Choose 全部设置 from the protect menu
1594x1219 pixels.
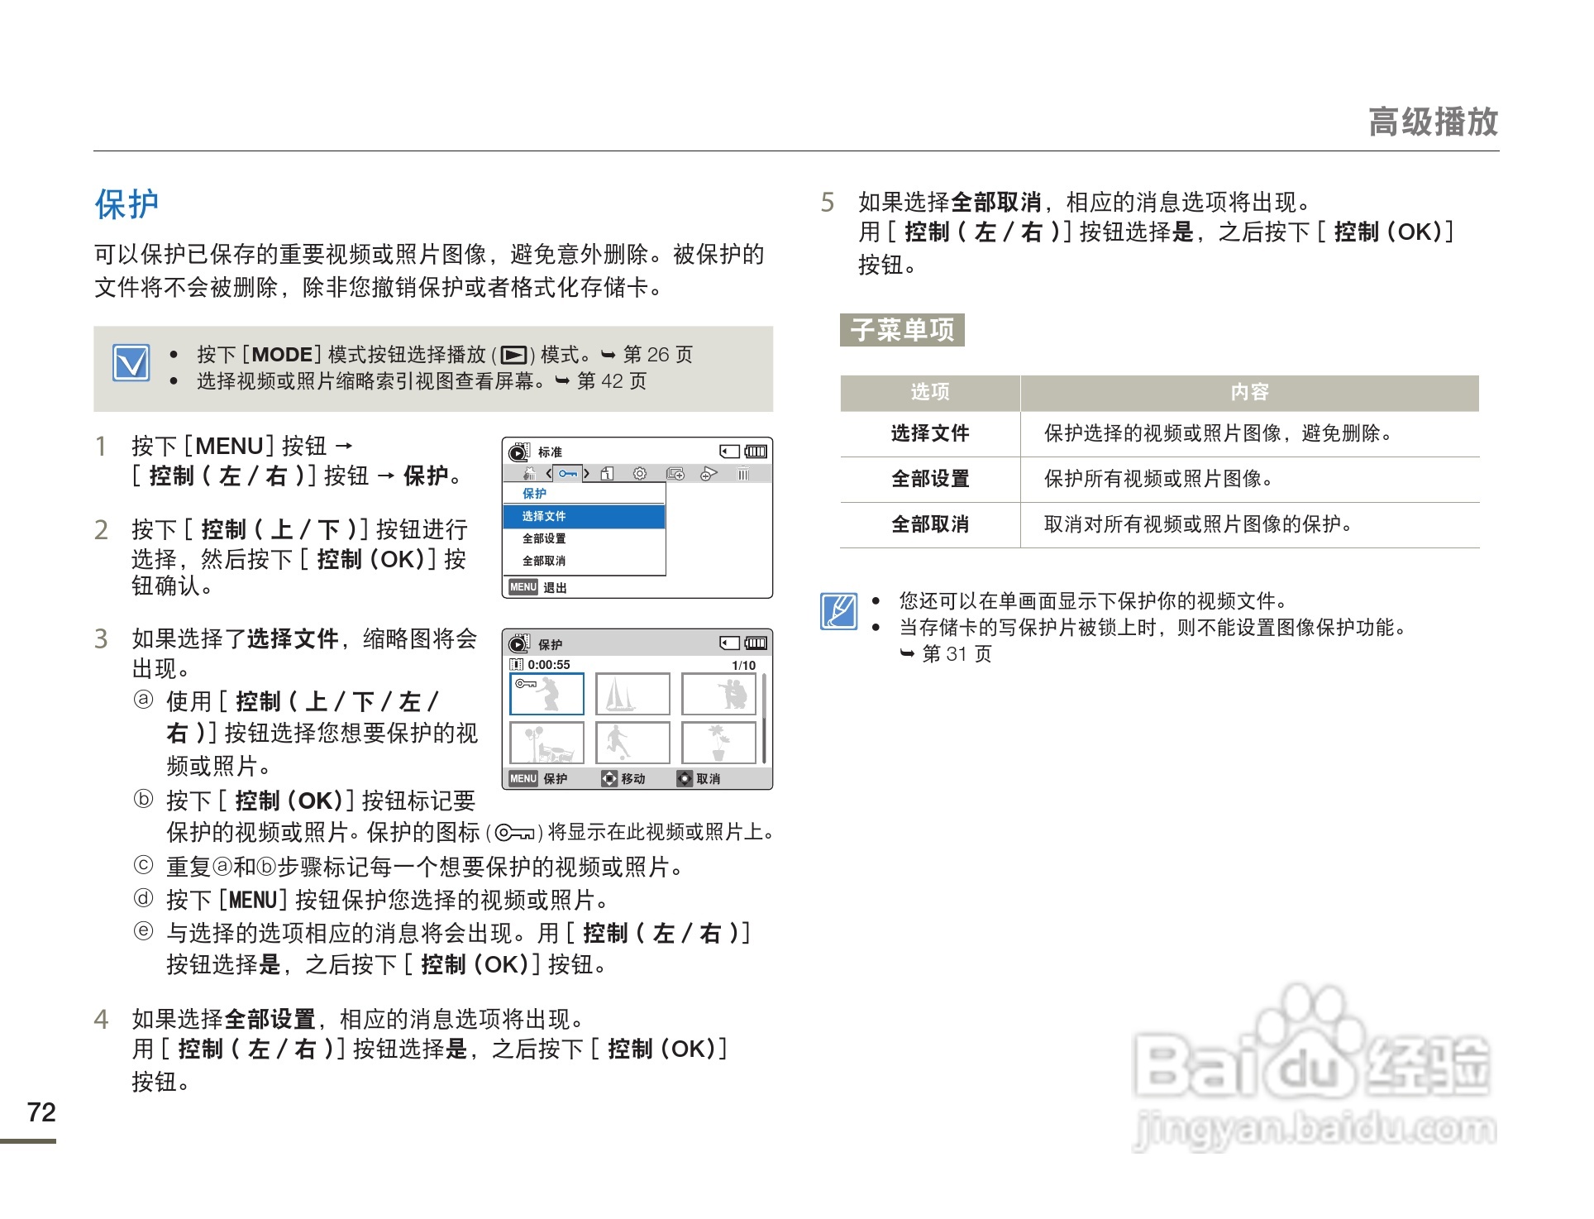(544, 538)
